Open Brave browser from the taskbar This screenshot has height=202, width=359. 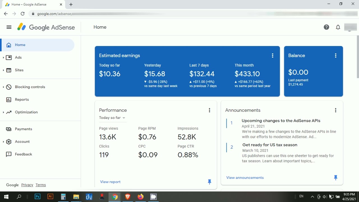click(128, 197)
